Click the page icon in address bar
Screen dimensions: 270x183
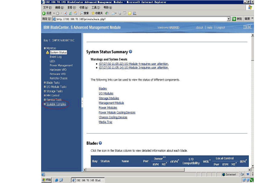tap(54, 19)
